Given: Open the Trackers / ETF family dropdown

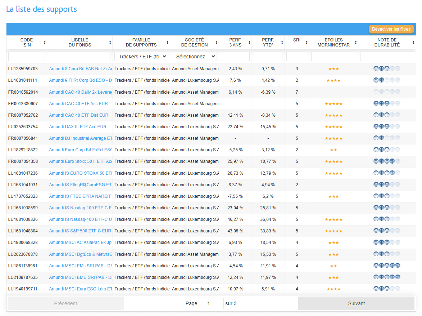Looking at the screenshot, I should click(x=141, y=57).
